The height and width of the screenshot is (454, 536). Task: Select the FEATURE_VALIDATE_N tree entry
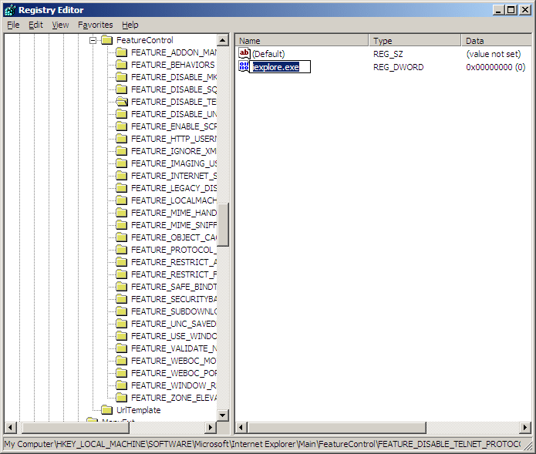(x=174, y=348)
